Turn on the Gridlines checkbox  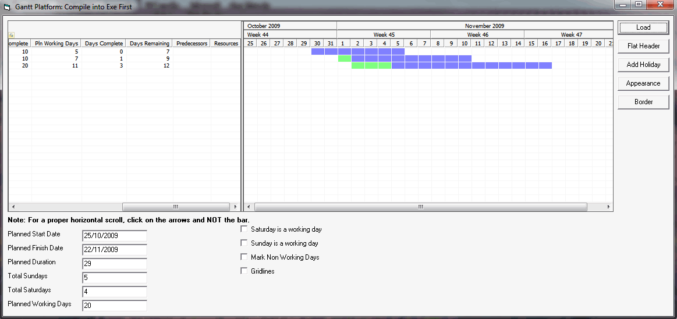coord(244,271)
